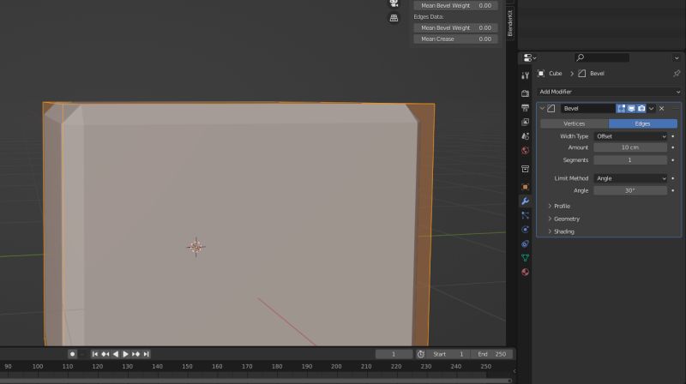Animate Width Type property dot

click(673, 136)
